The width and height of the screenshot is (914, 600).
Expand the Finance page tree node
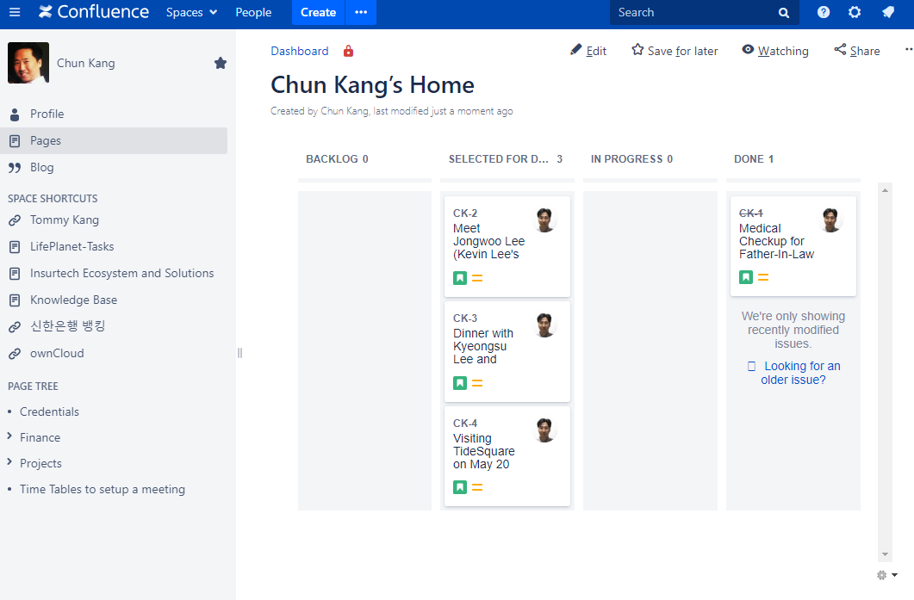tap(9, 436)
